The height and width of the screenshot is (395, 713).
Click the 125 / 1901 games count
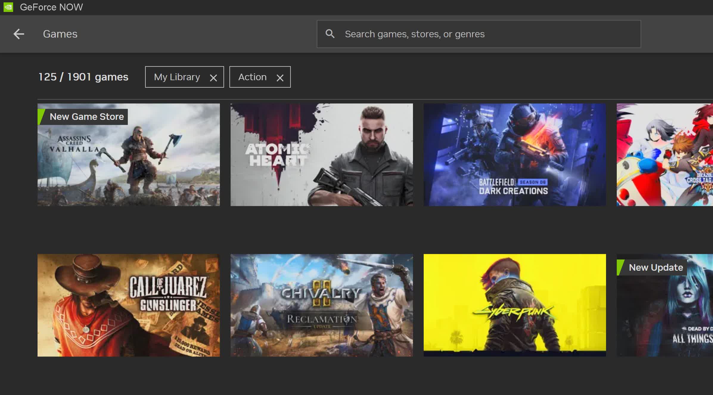[83, 77]
